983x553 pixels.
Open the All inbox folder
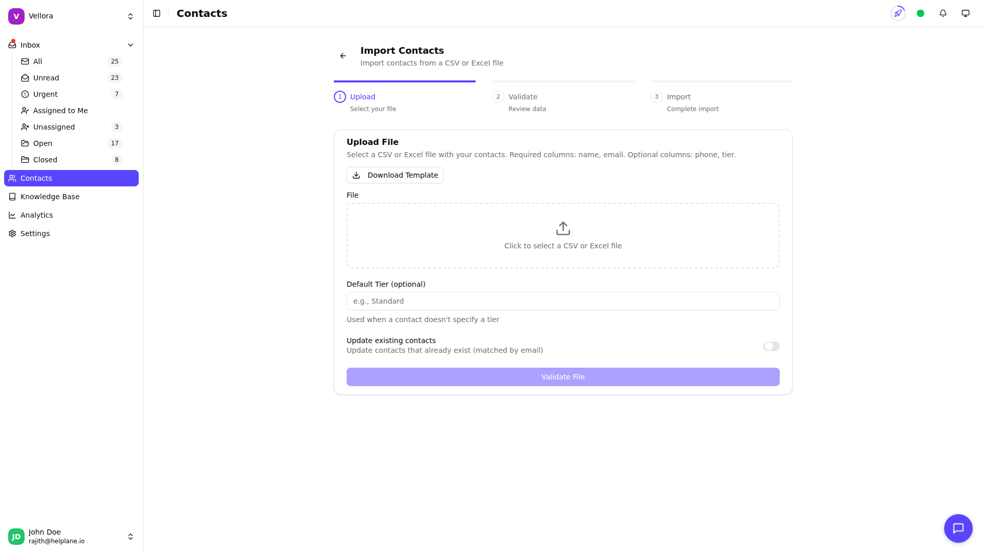click(x=71, y=61)
